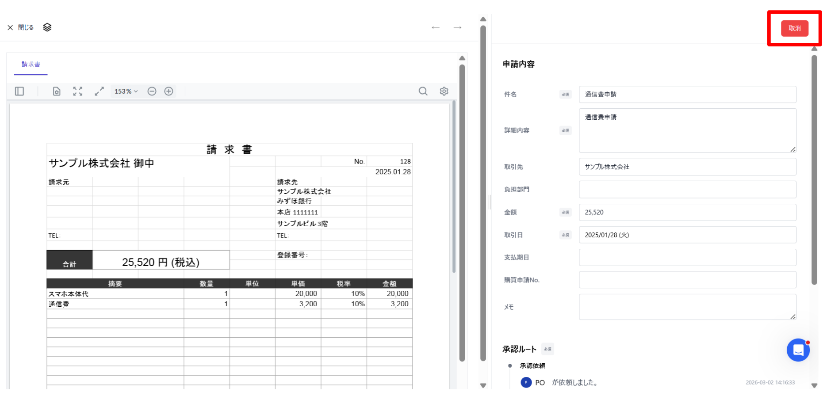827x396 pixels.
Task: Click scroll-up arrow above invoice viewer
Action: click(462, 58)
